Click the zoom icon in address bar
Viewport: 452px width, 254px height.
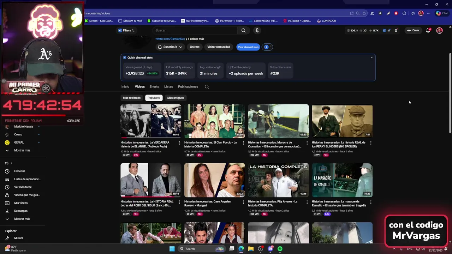(x=358, y=13)
